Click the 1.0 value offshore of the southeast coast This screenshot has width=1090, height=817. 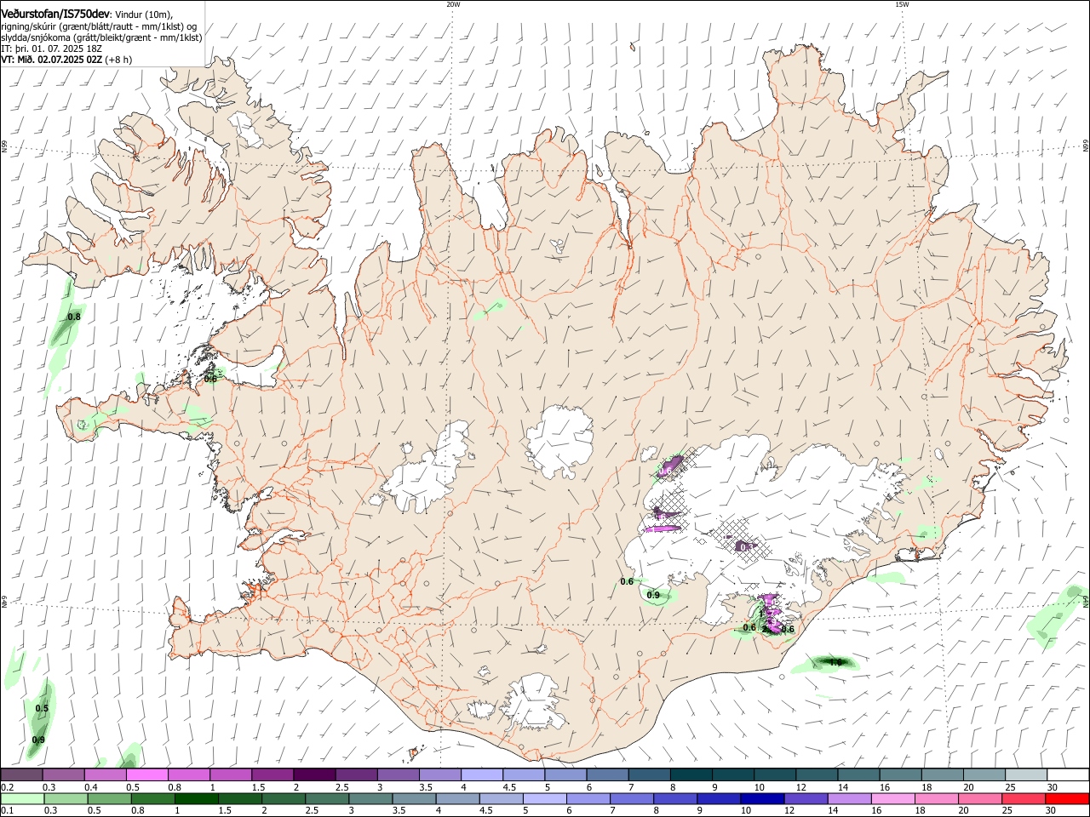pyautogui.click(x=835, y=662)
